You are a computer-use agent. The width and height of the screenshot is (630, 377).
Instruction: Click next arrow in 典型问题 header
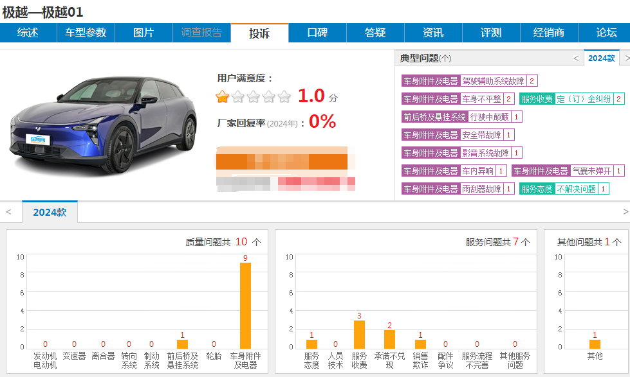point(627,58)
